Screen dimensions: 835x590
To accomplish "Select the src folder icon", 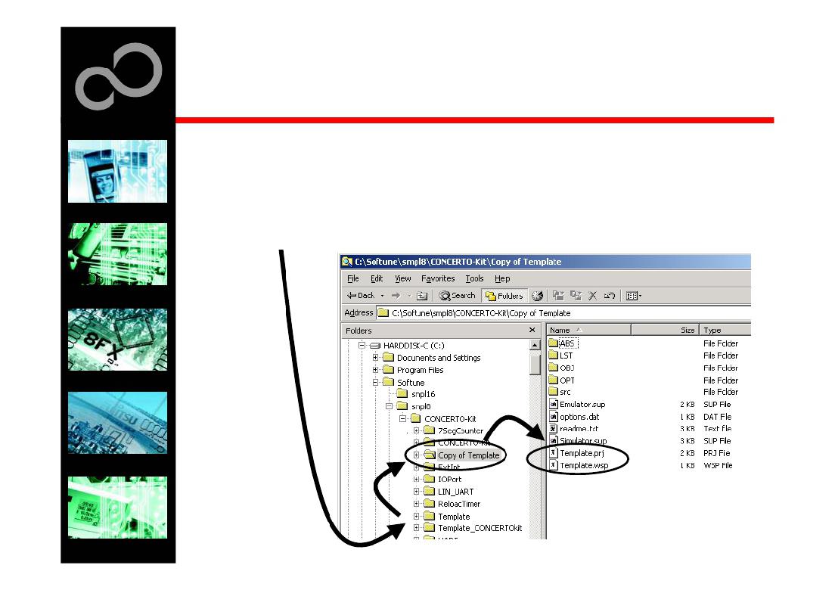I will [554, 392].
